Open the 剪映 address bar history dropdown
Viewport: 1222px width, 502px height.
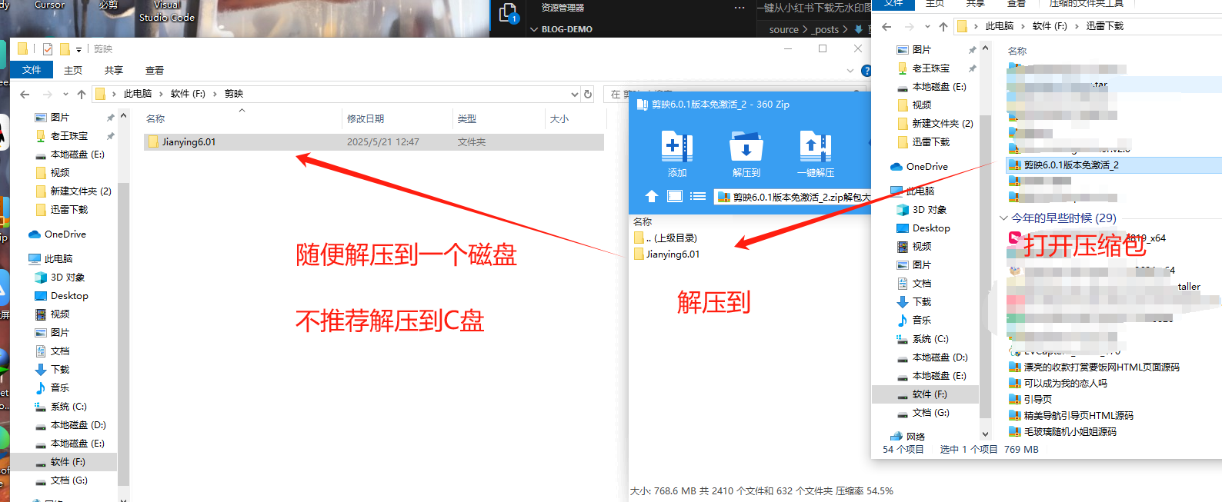tap(574, 94)
